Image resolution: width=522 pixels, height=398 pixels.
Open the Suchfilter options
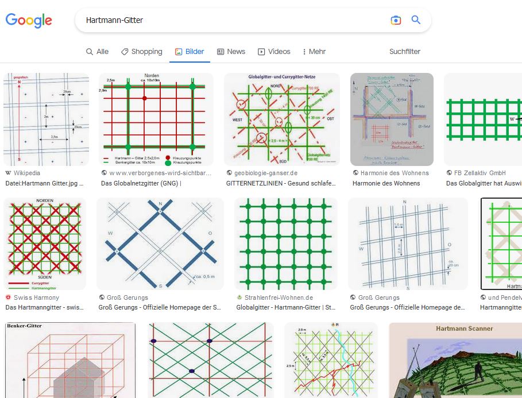pos(405,52)
